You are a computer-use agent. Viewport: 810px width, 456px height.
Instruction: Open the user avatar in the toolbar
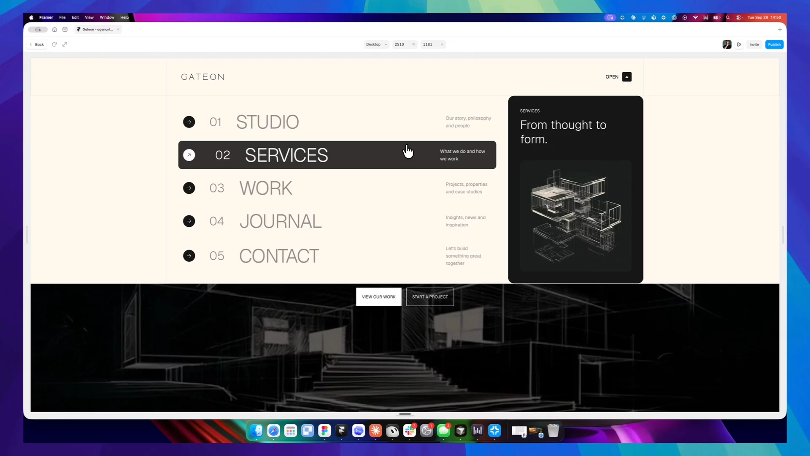pyautogui.click(x=727, y=44)
